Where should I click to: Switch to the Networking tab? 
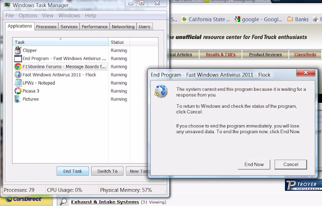coord(123,27)
